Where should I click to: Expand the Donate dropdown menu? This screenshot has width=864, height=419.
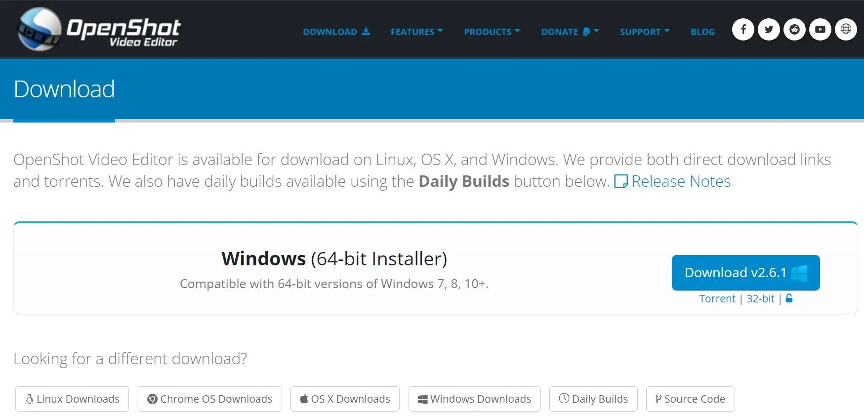[570, 32]
